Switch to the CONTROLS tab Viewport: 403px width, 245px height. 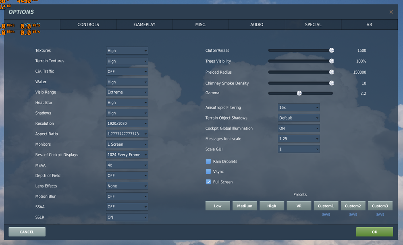click(88, 25)
